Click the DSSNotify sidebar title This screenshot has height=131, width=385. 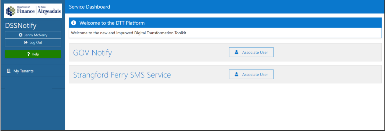tap(21, 26)
